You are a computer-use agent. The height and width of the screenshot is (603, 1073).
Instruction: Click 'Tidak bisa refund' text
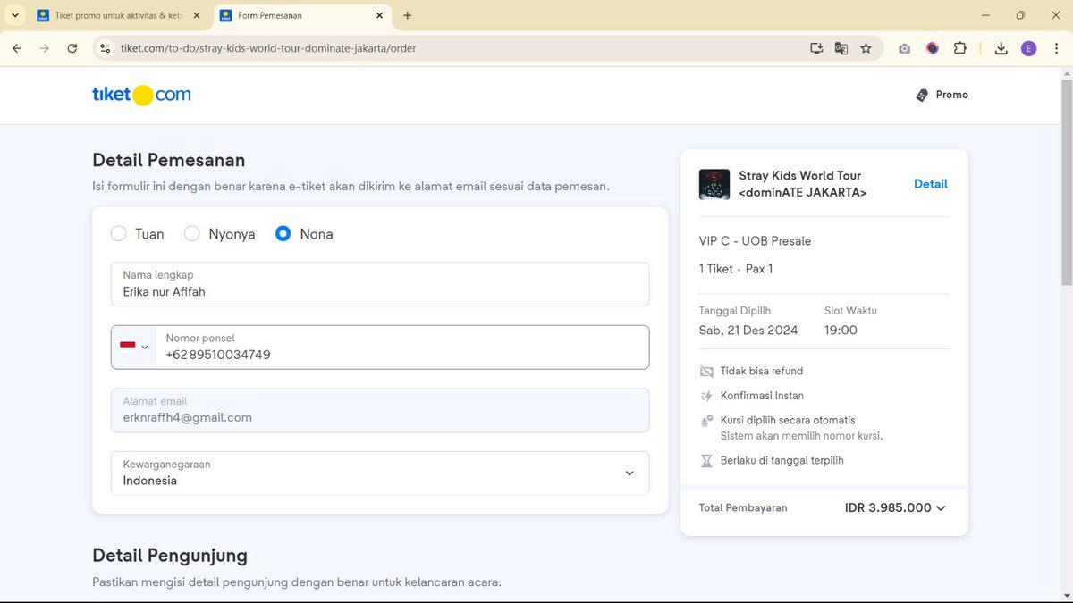[762, 371]
